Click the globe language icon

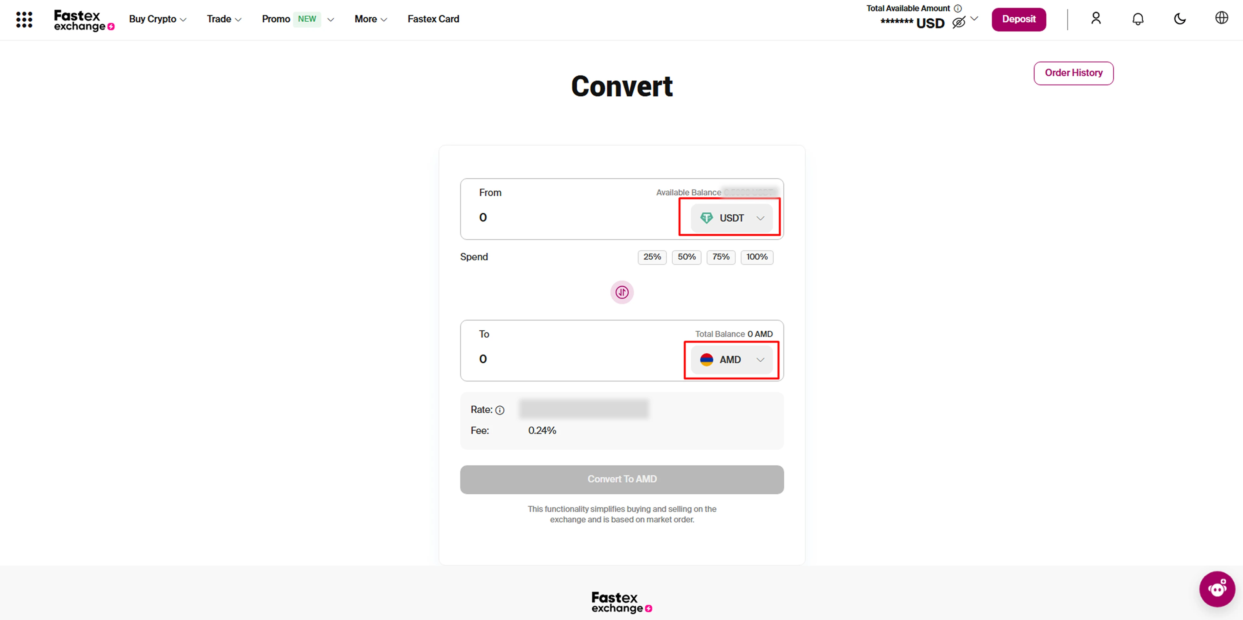pyautogui.click(x=1221, y=18)
